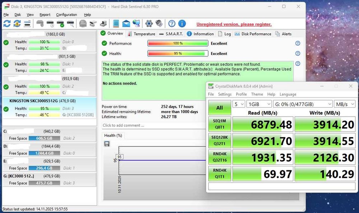Click the globe network toolbar icon
This screenshot has width=359, height=213.
(x=136, y=24)
